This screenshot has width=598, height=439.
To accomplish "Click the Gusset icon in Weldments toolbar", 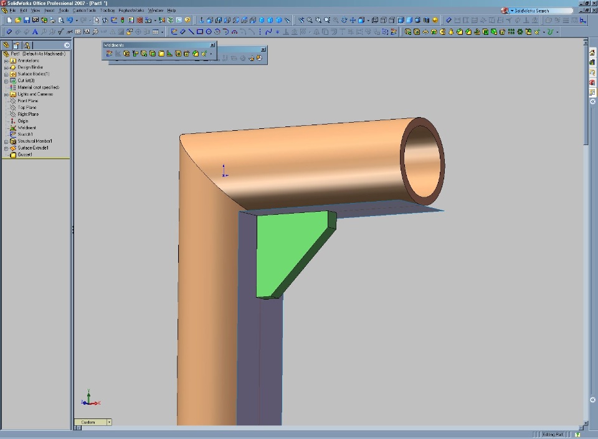I will click(x=161, y=54).
